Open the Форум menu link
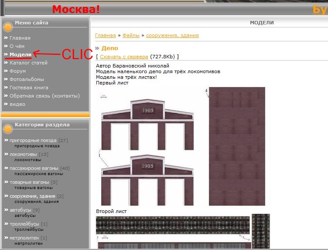The image size is (328, 250). tap(17, 71)
